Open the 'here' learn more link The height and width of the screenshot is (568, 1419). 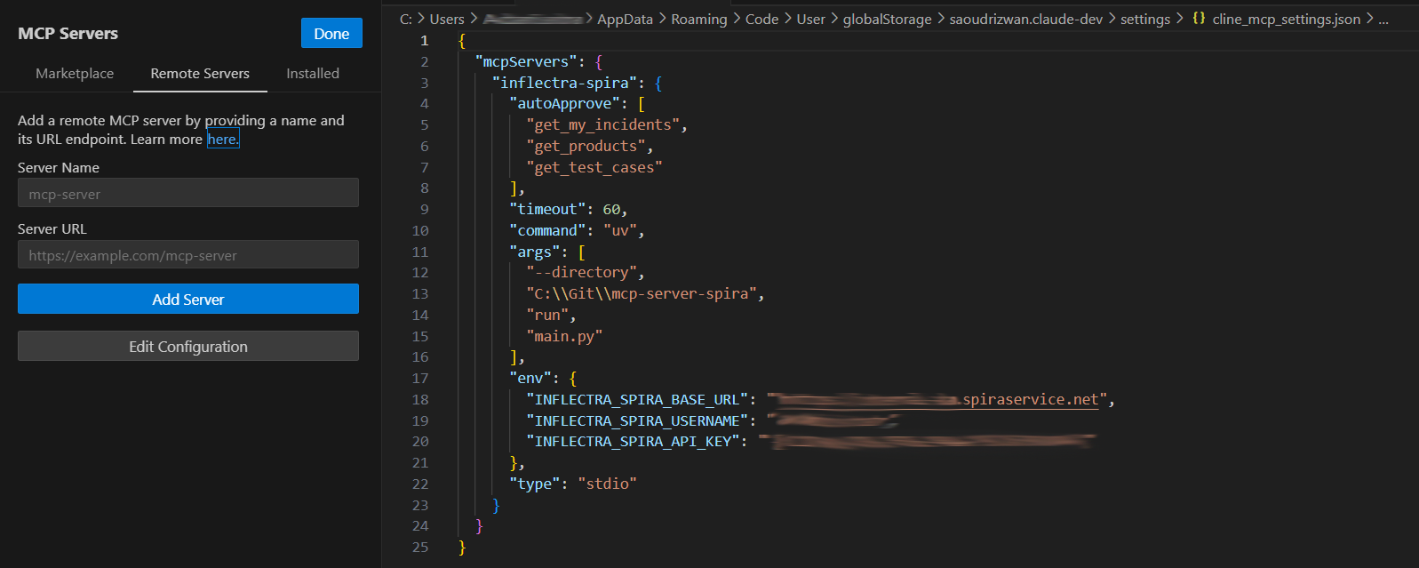pyautogui.click(x=223, y=140)
